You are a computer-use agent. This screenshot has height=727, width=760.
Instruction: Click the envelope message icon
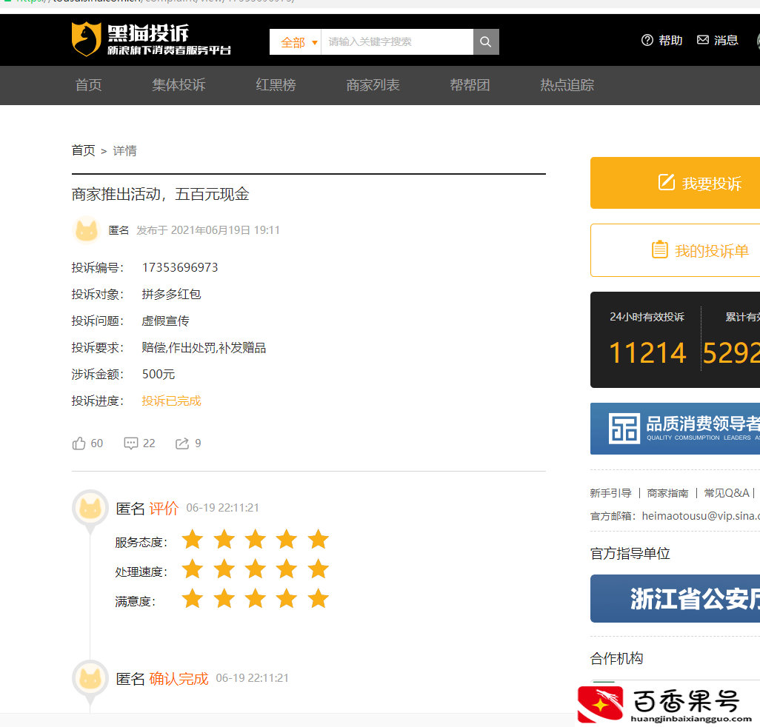[702, 40]
